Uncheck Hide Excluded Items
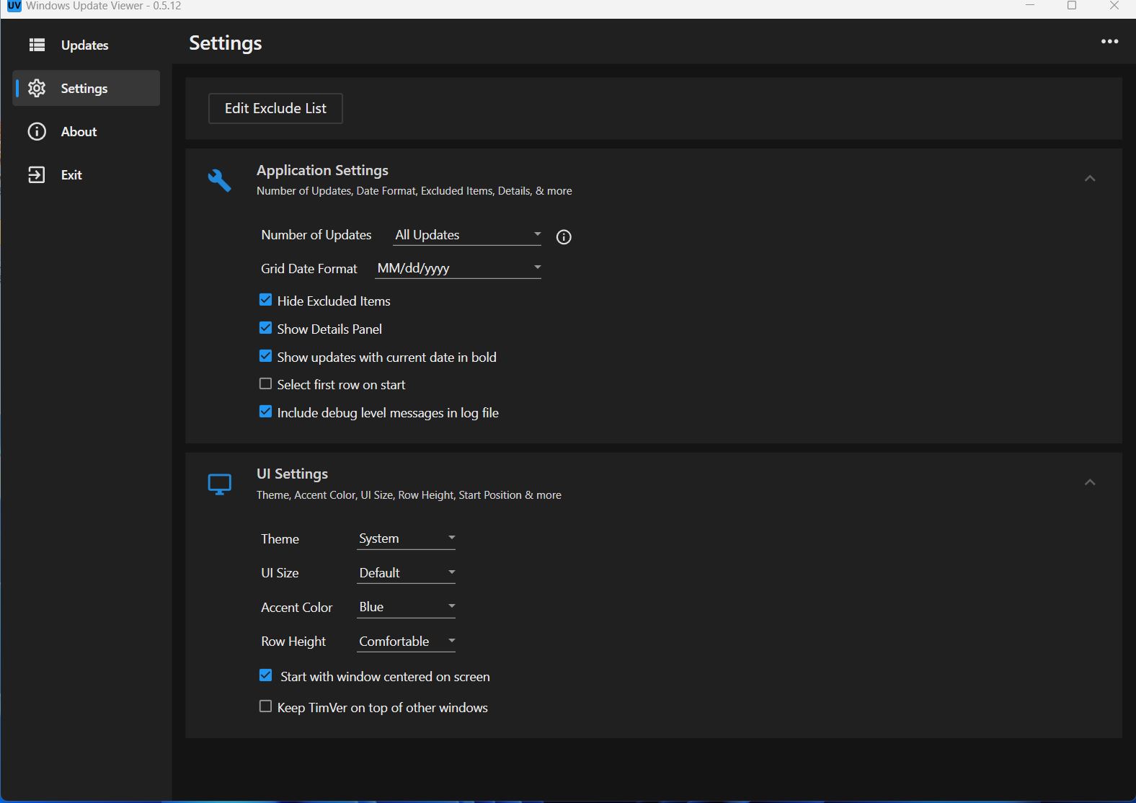This screenshot has height=803, width=1136. [x=266, y=300]
